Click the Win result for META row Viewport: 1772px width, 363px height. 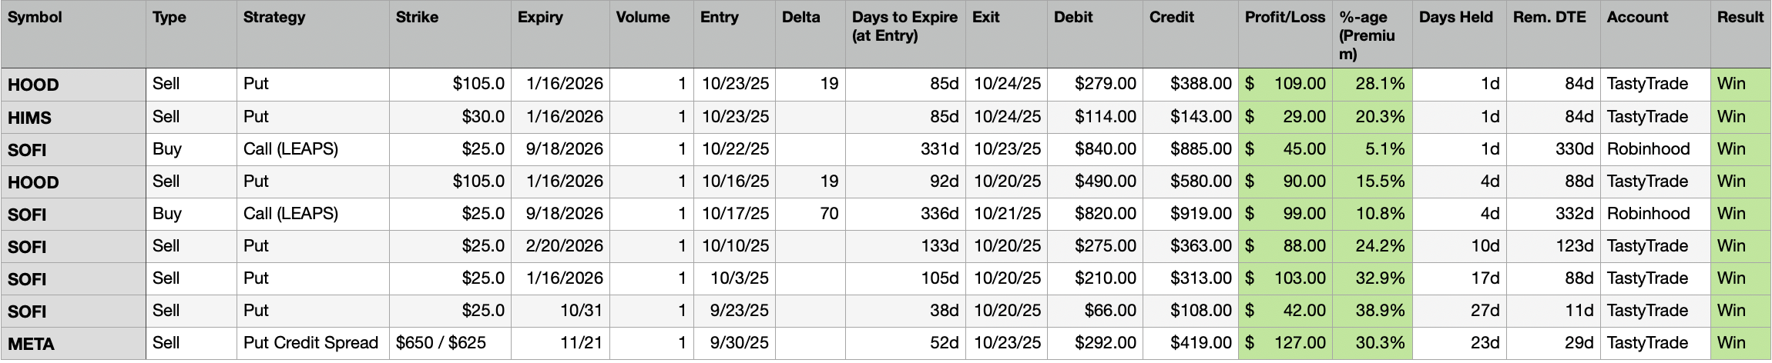[1731, 343]
